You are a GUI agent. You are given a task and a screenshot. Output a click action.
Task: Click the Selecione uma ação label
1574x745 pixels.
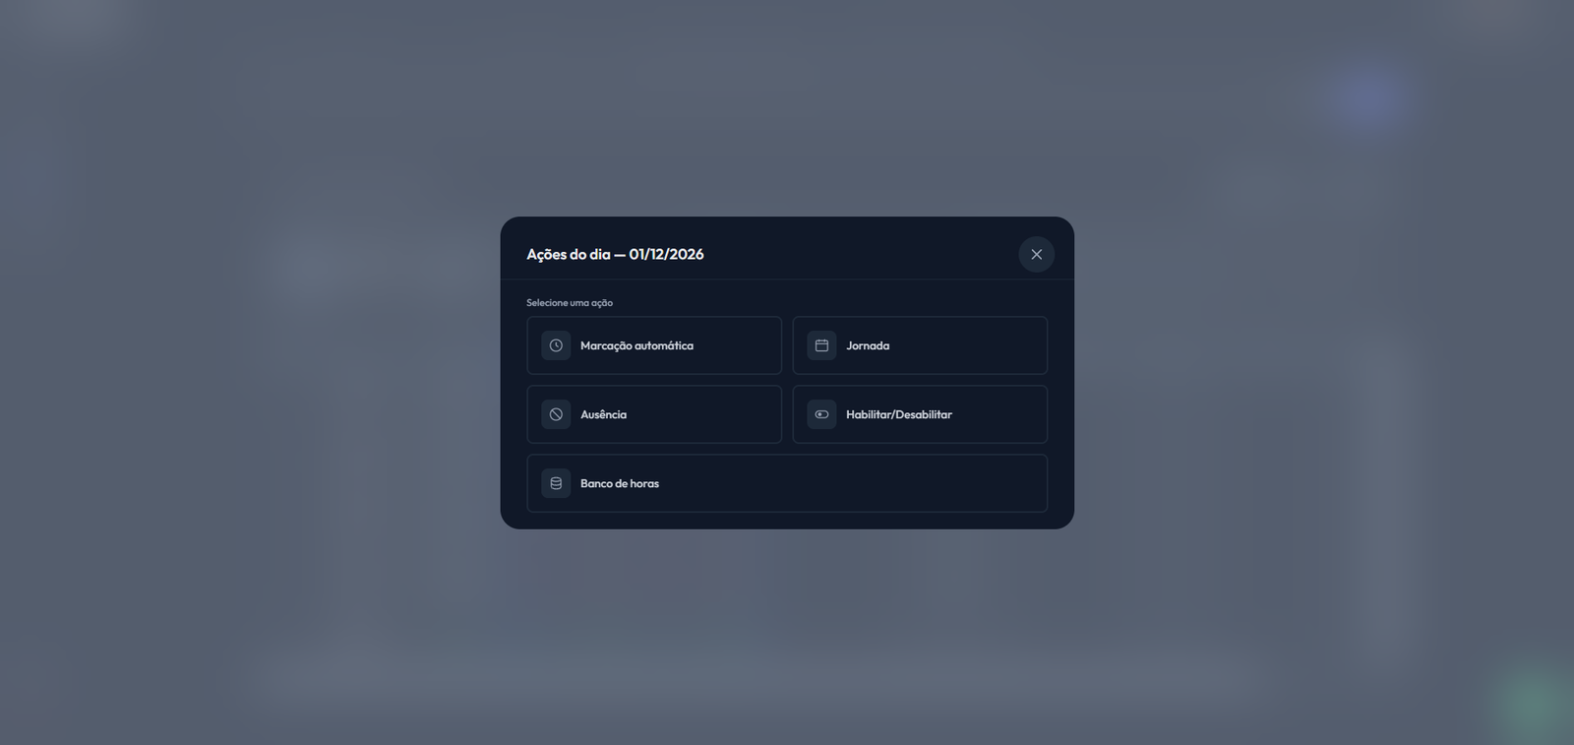570,303
